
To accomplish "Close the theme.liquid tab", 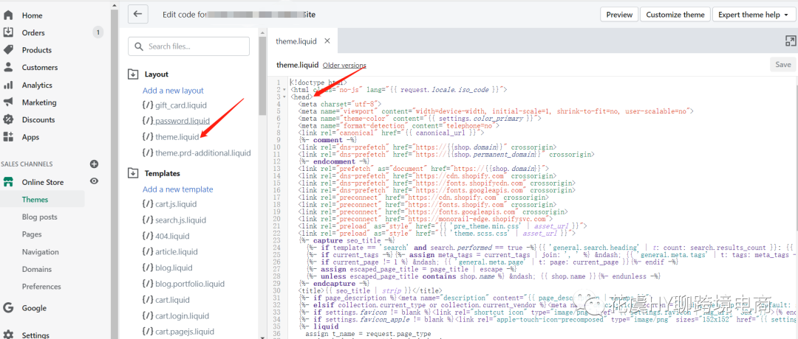I will 327,41.
